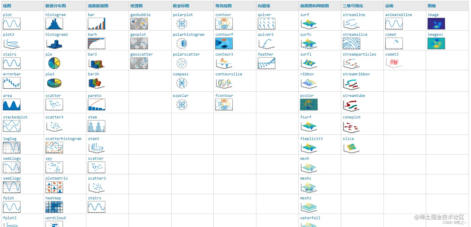Open the stem3 function link
Viewport: 471px width, 227px height.
(x=93, y=139)
